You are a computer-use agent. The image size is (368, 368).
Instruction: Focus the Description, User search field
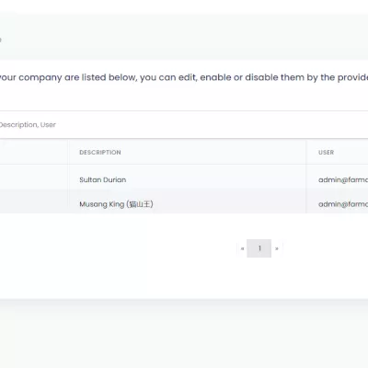coord(184,125)
